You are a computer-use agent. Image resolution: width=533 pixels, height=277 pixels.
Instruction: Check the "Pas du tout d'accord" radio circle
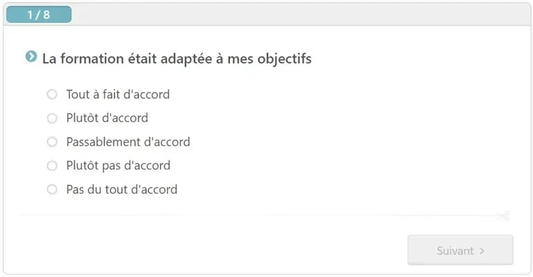click(52, 190)
